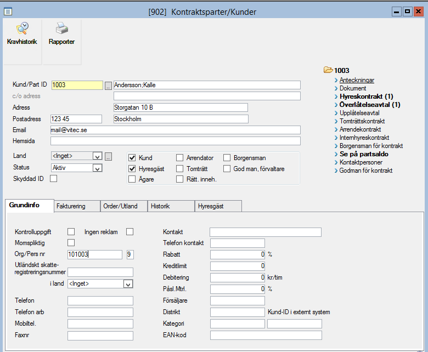The width and height of the screenshot is (428, 352).
Task: Open Hyreskontrakt (1) link
Action: (367, 96)
